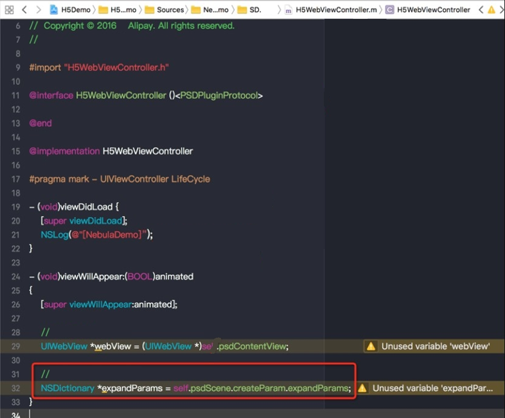The image size is (505, 418).
Task: Click the "@interface" keyword
Action: [51, 96]
